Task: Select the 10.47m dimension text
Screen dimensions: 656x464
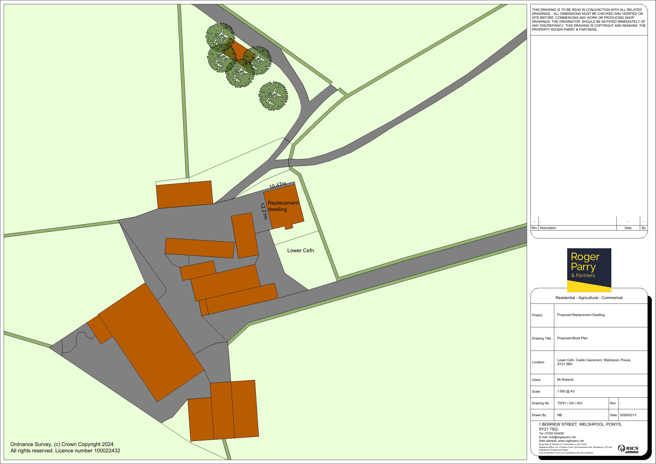Action: pyautogui.click(x=278, y=185)
